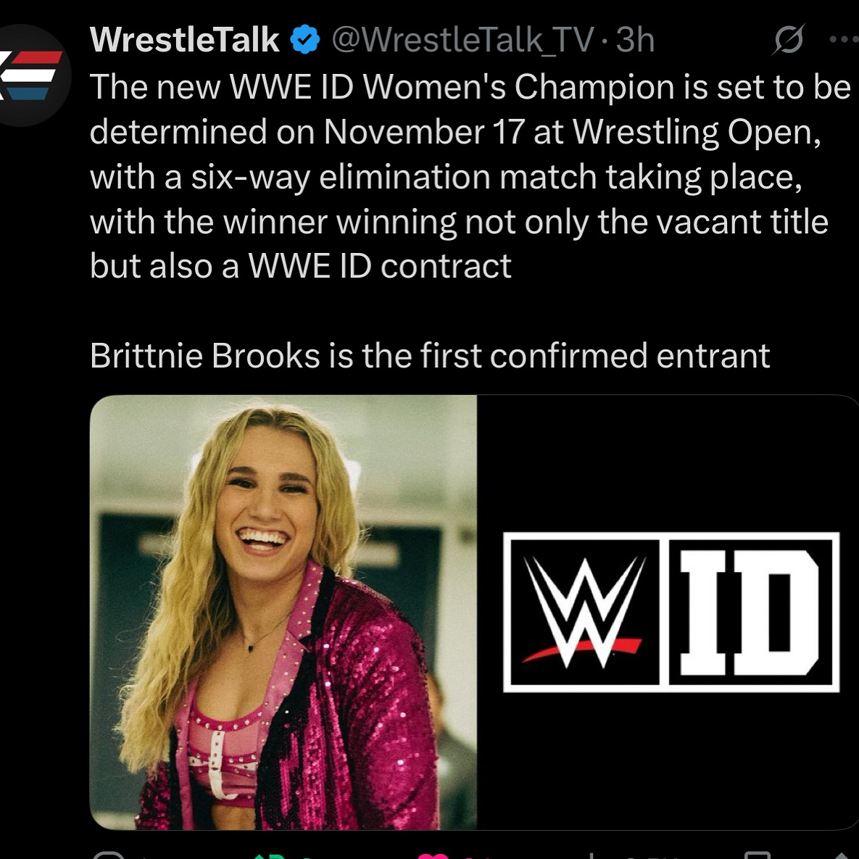Click the 3h post timestamp
This screenshot has width=859, height=859.
tap(635, 40)
